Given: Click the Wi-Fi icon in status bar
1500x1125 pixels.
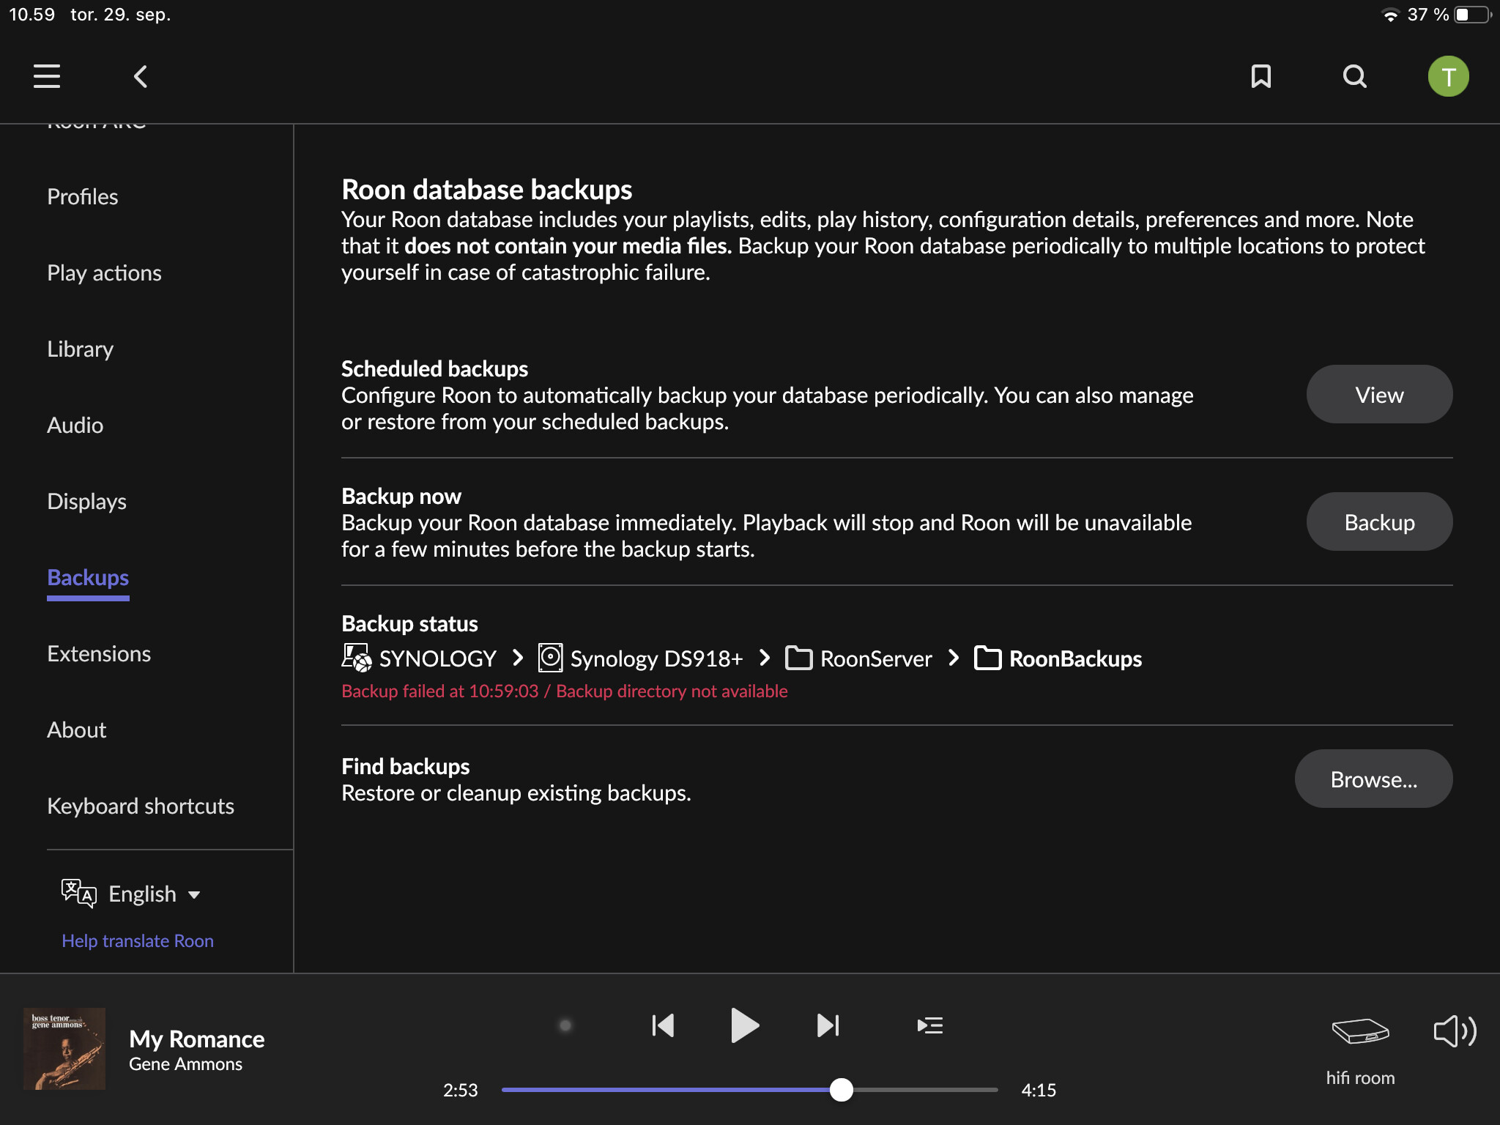Looking at the screenshot, I should [1389, 15].
